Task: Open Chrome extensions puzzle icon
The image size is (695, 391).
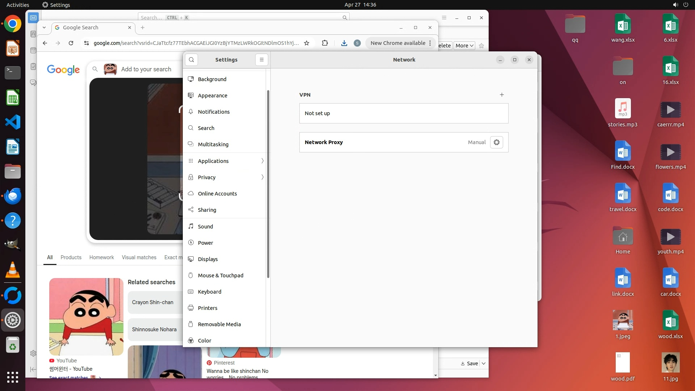Action: point(325,43)
